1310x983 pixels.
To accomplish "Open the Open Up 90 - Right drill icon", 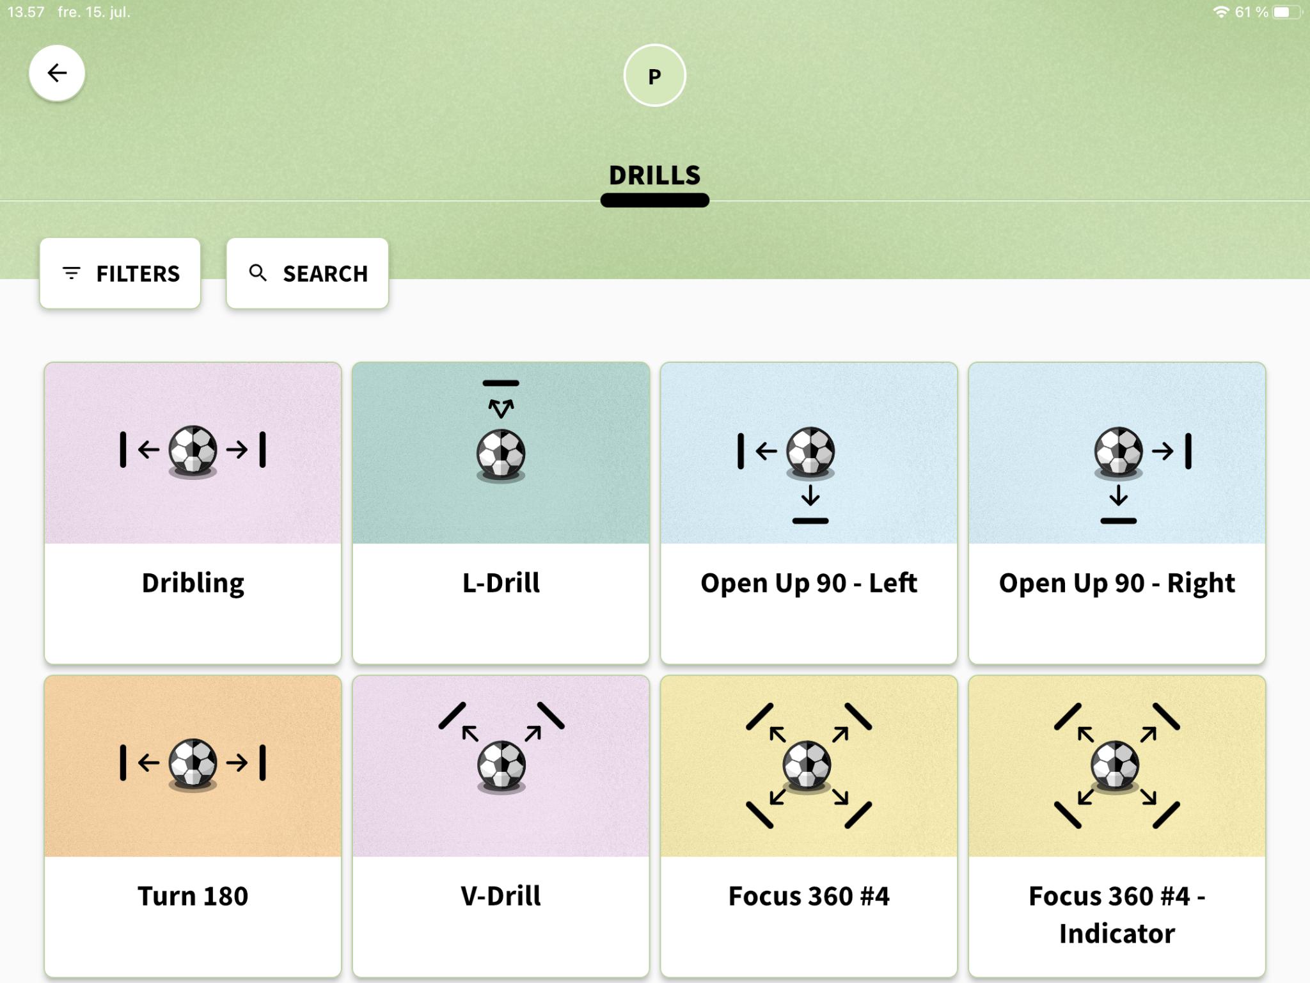I will (1117, 452).
